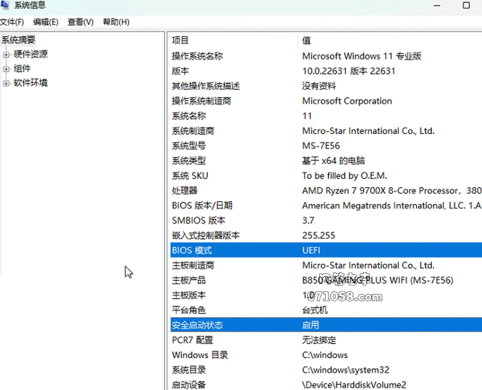Click the System Information app icon
Screen dimensions: 482x390
tap(5, 5)
